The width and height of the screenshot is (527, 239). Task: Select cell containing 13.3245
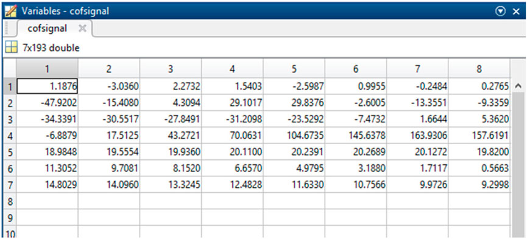[x=171, y=185]
